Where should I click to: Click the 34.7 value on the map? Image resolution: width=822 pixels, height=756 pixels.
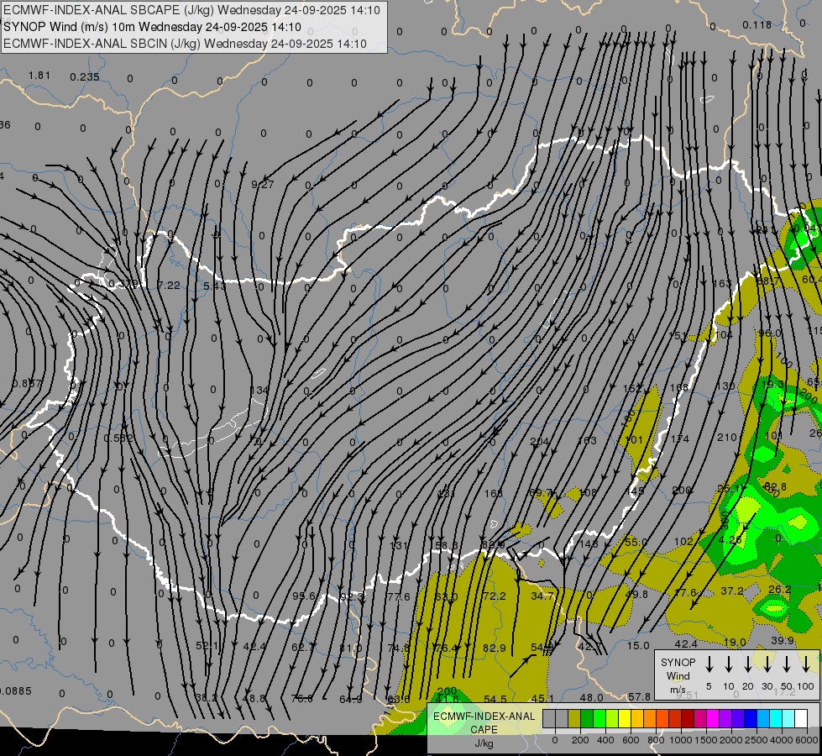tap(542, 596)
